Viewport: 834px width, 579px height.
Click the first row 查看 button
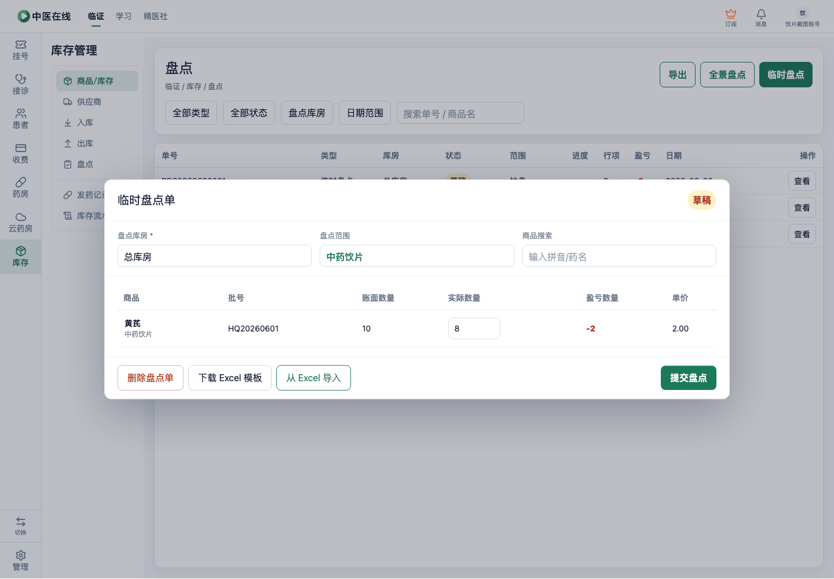coord(802,181)
